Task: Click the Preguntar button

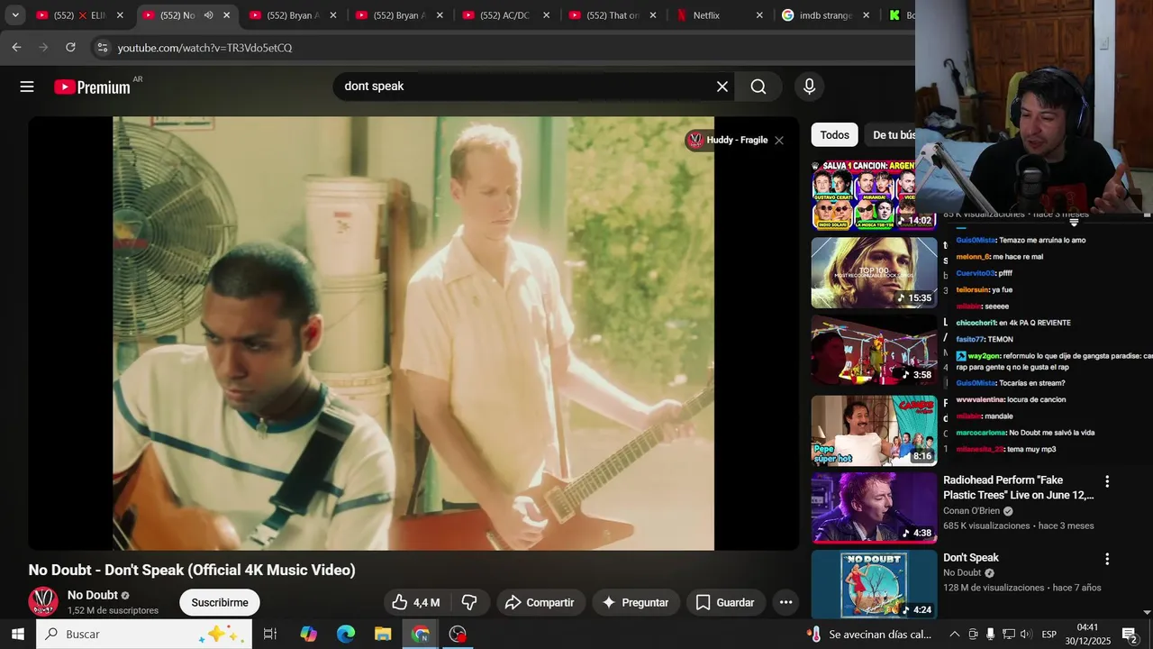Action: (x=636, y=602)
